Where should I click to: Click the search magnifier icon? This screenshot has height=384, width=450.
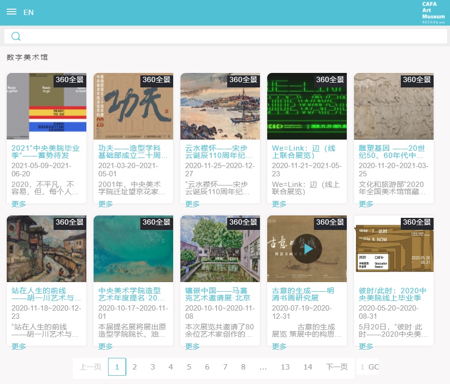(16, 36)
